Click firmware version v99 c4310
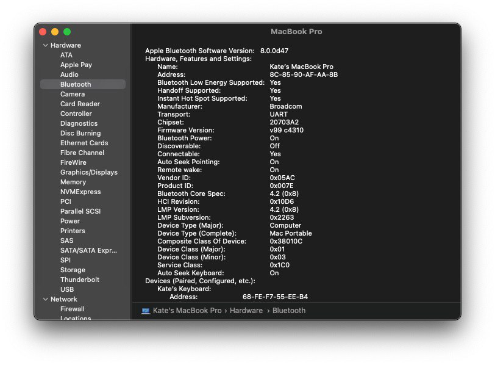The image size is (495, 365). click(x=287, y=130)
